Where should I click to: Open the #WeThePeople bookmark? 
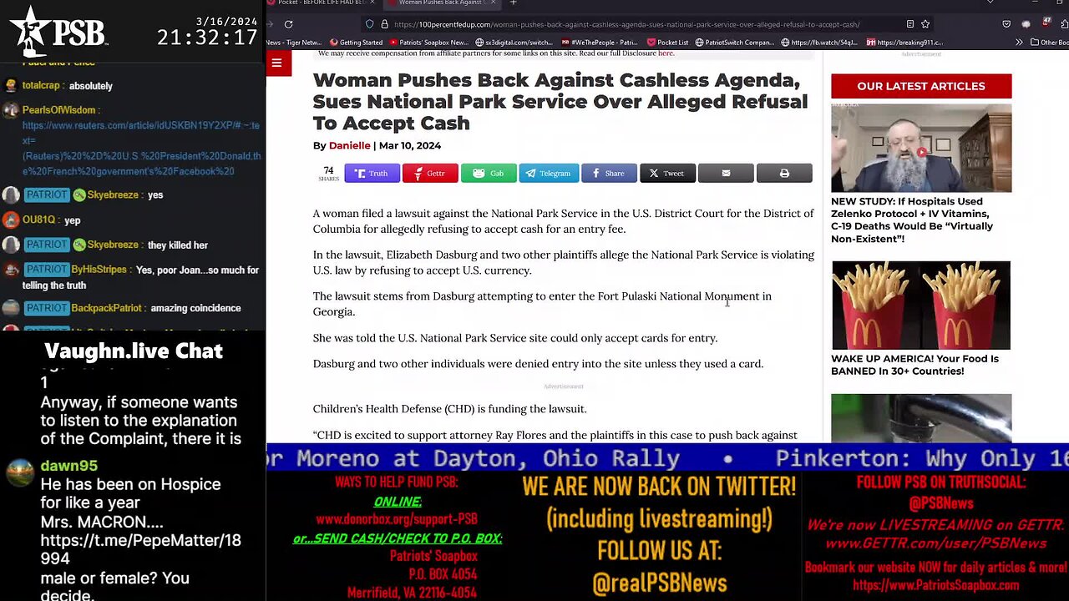(x=600, y=43)
